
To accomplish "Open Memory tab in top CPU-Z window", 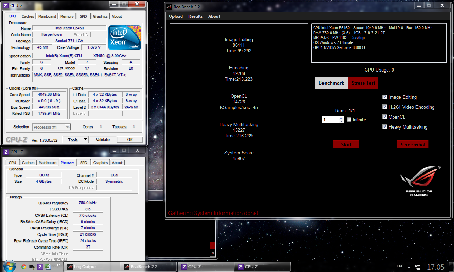I will (67, 16).
